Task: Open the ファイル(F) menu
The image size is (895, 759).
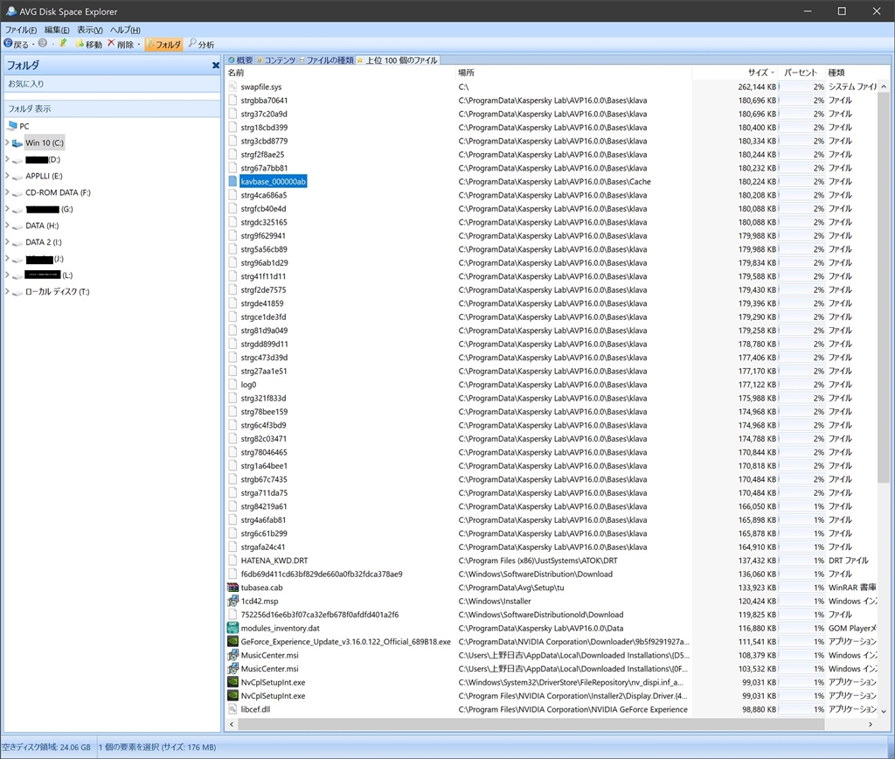Action: pyautogui.click(x=21, y=30)
